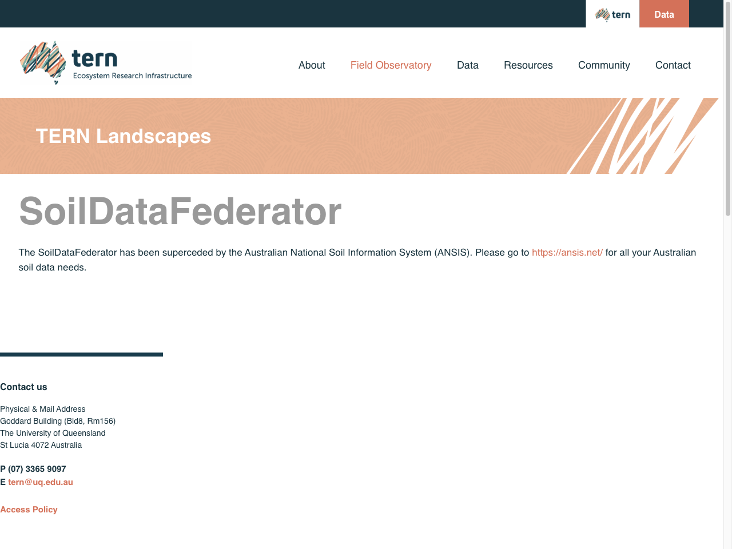Image resolution: width=732 pixels, height=549 pixels.
Task: Click the Contact us heading in the footer
Action: 23,387
